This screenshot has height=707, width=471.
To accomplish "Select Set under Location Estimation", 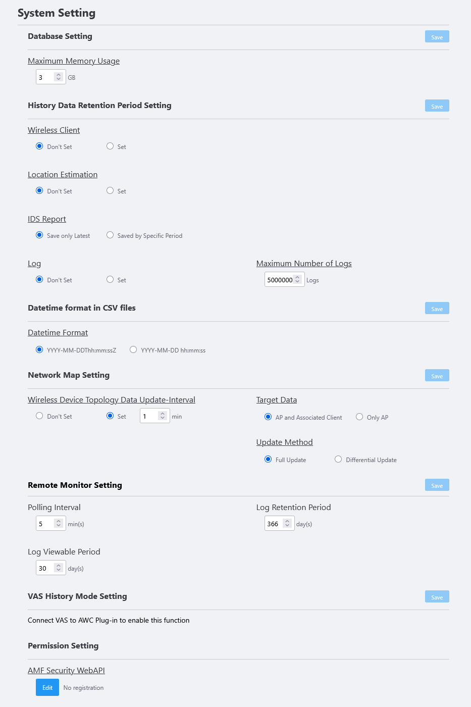I will click(x=110, y=190).
